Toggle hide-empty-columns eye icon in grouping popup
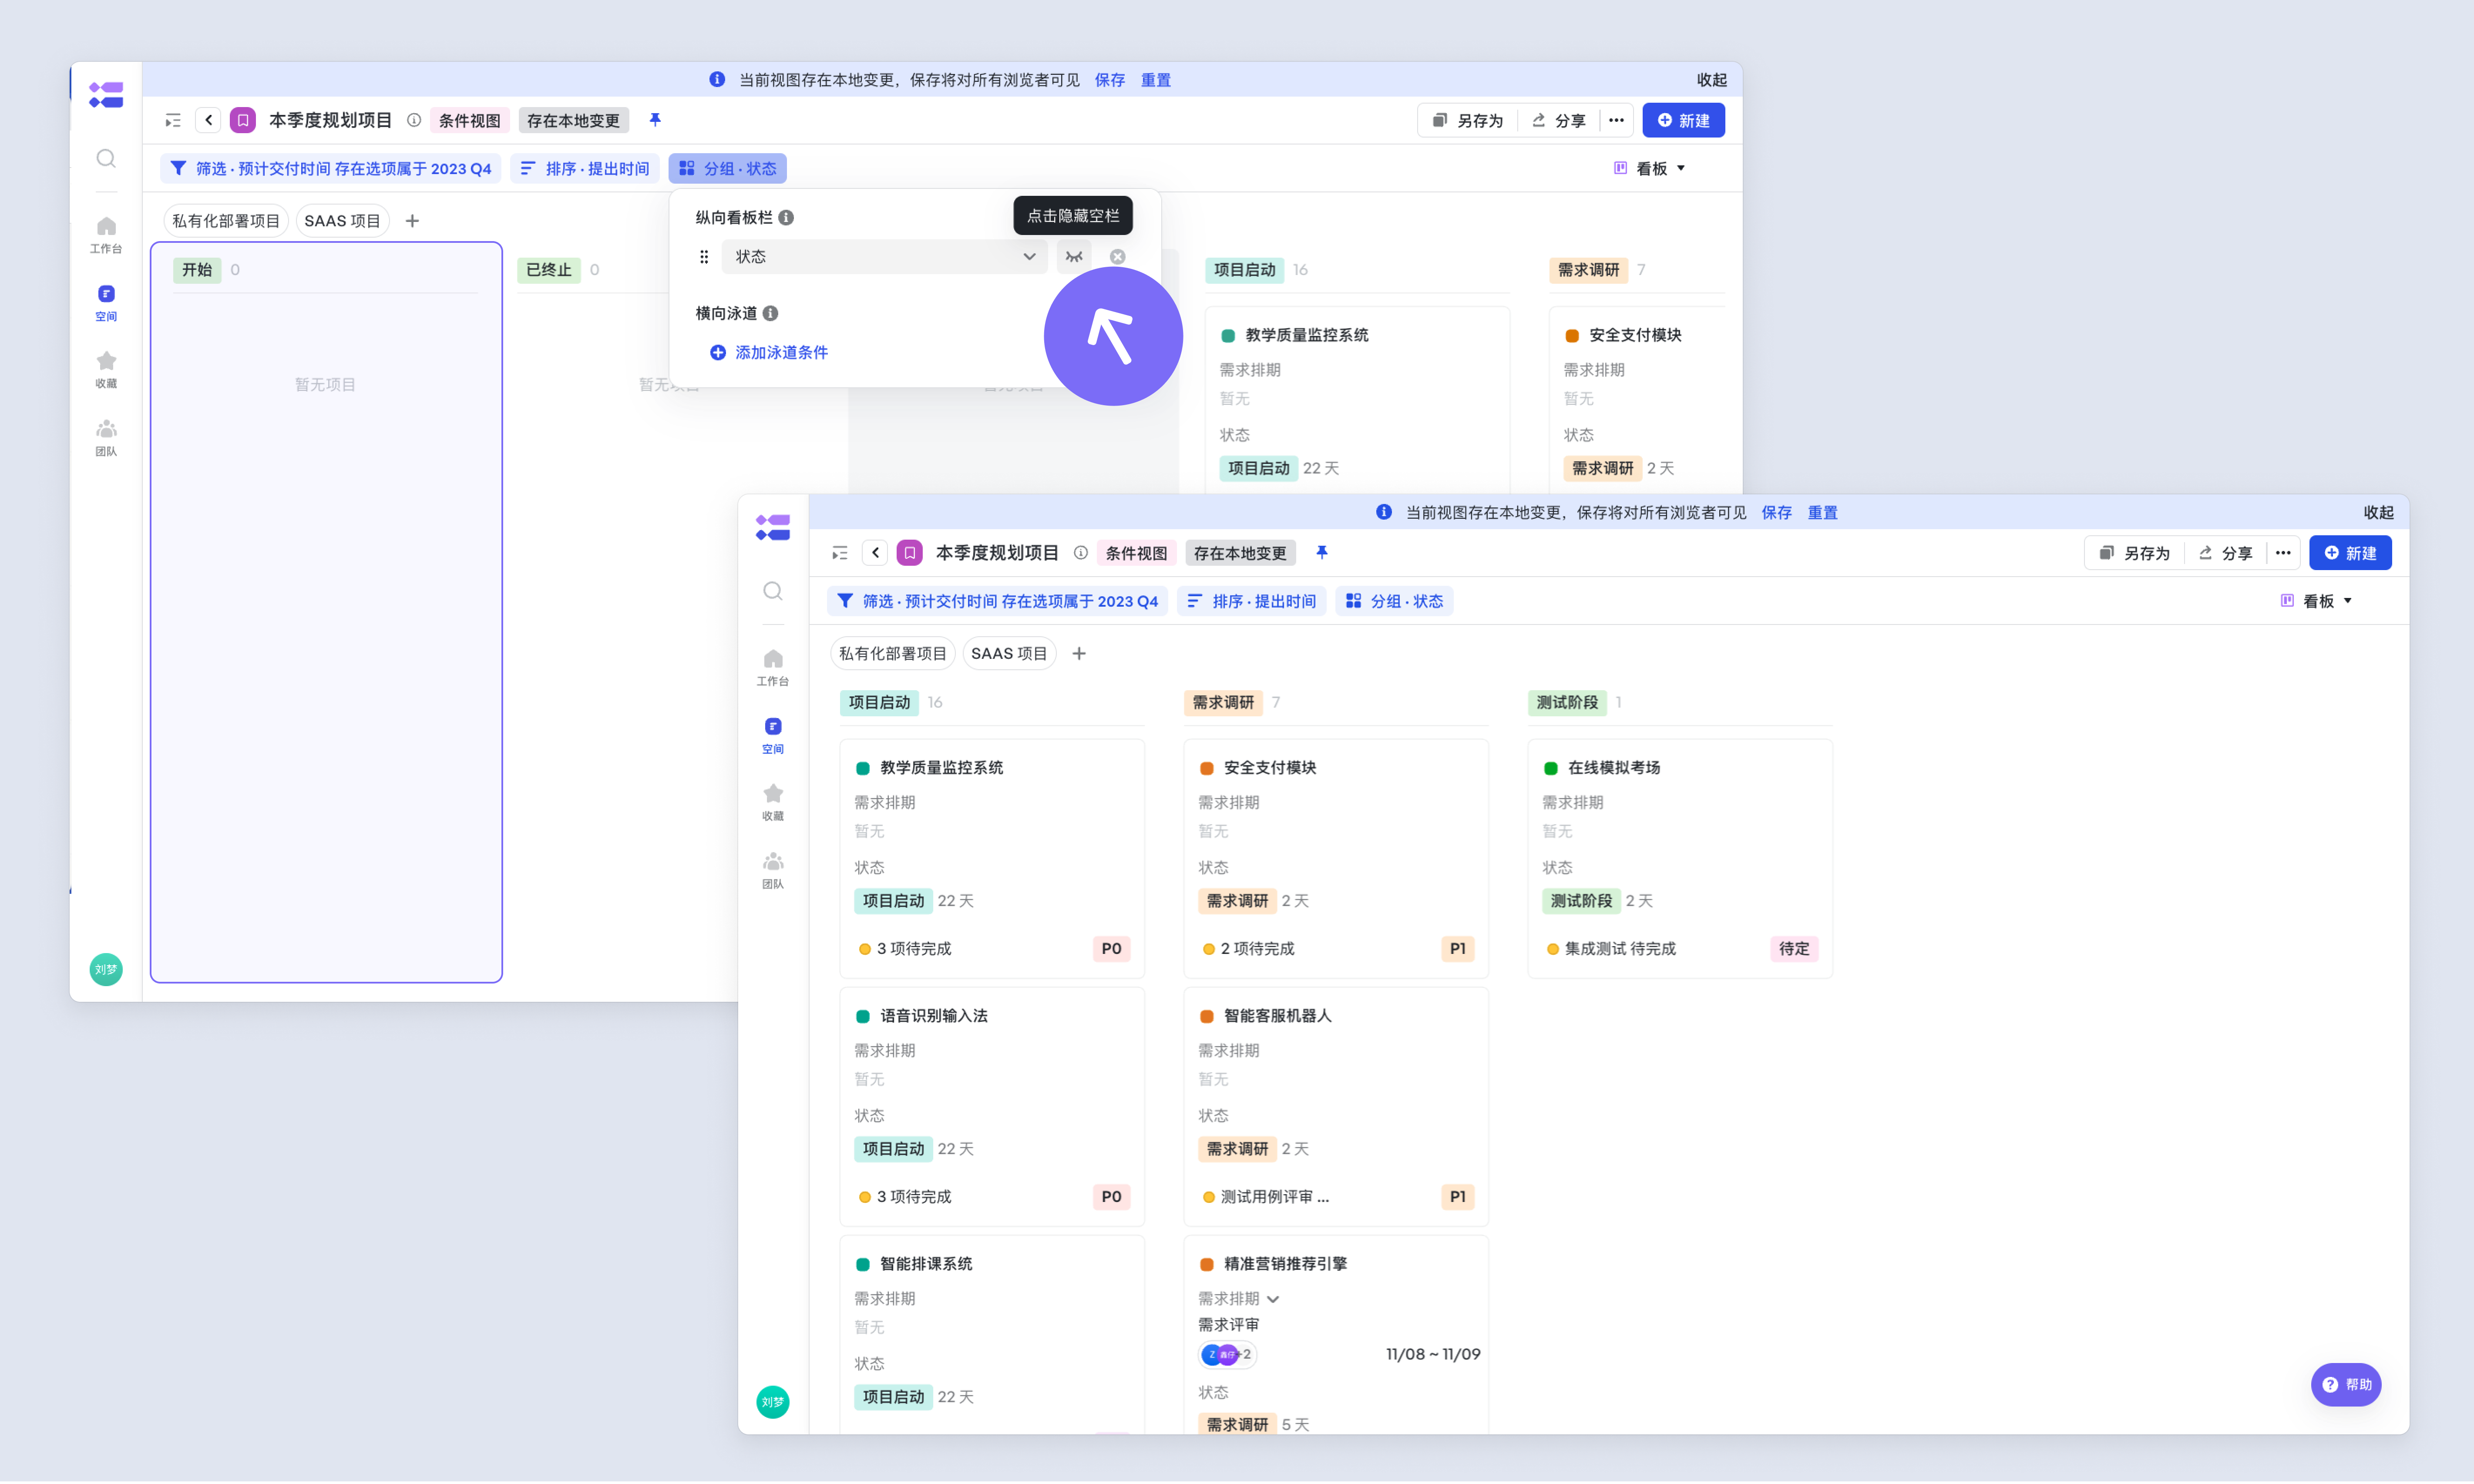The image size is (2474, 1484). 1074,257
